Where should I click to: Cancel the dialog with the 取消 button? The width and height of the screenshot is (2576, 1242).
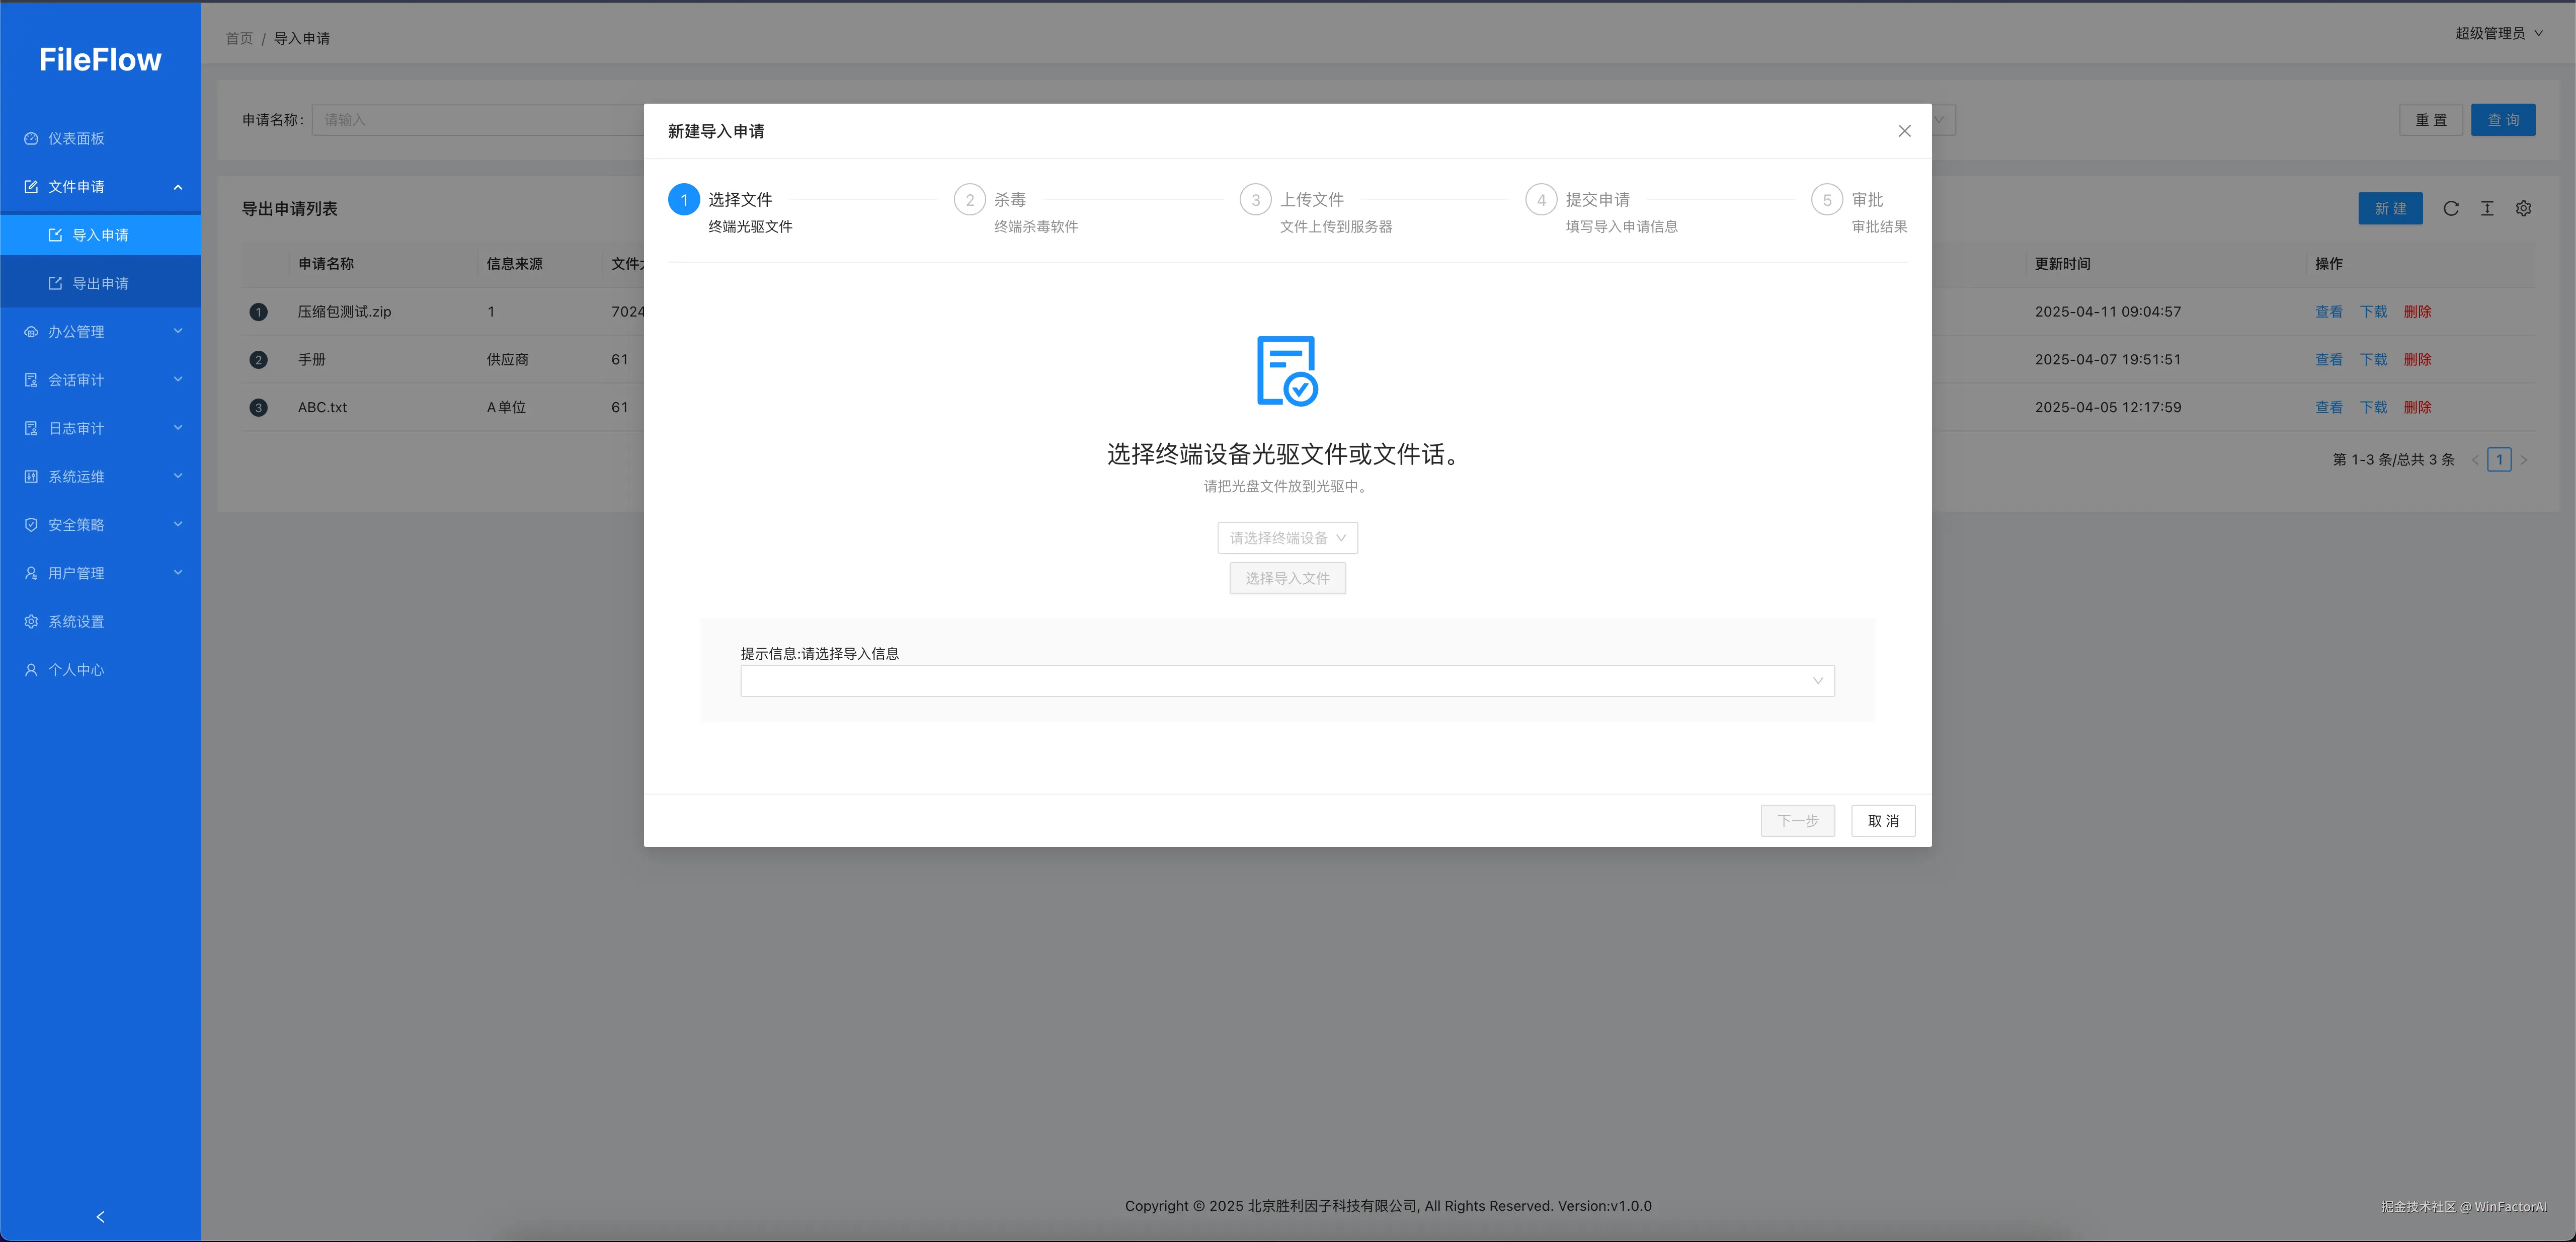[1883, 820]
